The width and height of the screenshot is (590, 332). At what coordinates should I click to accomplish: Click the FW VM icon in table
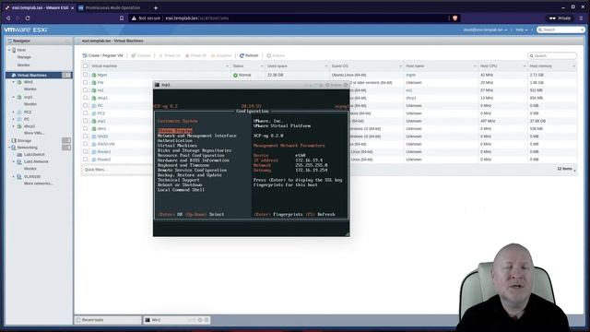pos(94,82)
